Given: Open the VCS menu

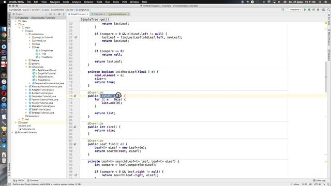Looking at the screenshot, I should coord(124,2).
